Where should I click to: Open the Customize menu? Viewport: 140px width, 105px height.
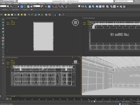56,3
